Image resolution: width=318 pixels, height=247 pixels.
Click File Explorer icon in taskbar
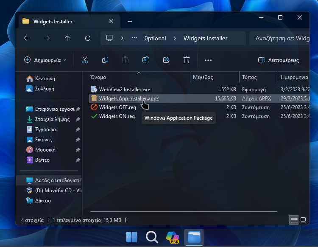coord(194,237)
